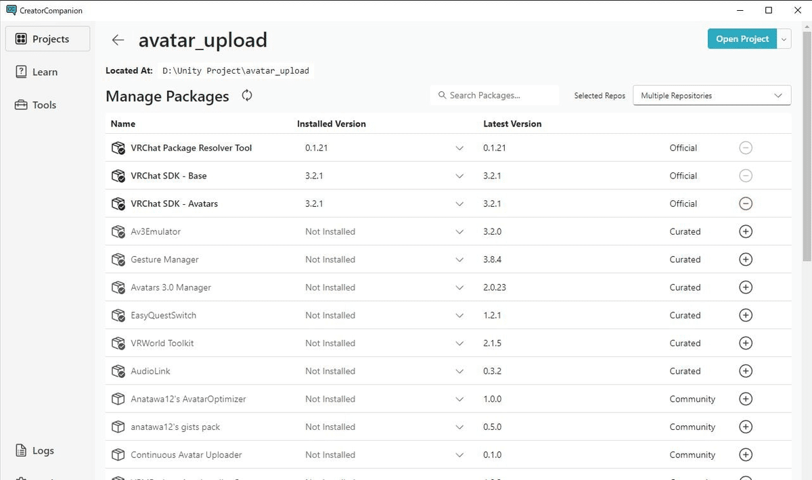Click package icon of AudioLink row
The image size is (812, 480).
tap(118, 371)
